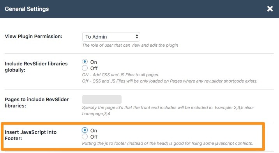The width and height of the screenshot is (279, 153).
Task: Click the General Settings header title
Action: click(26, 9)
